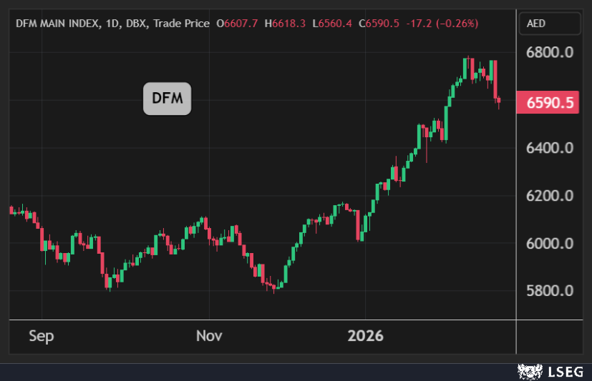Click the current price tag 6590.5
The image size is (592, 381).
point(550,103)
